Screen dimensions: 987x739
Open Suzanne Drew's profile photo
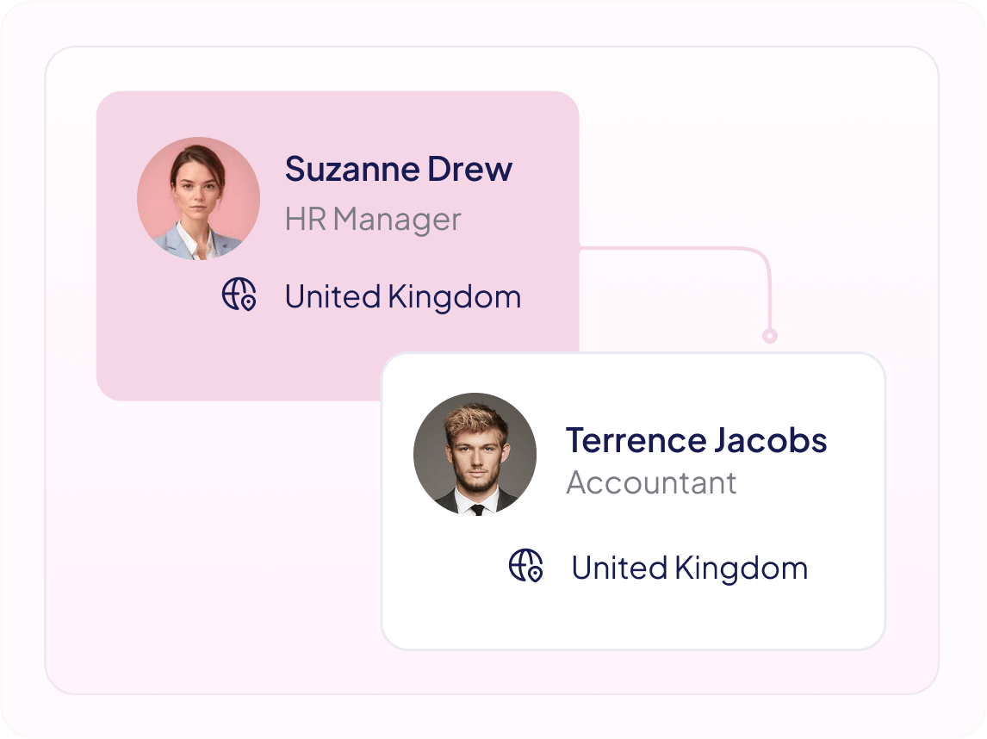(x=198, y=198)
